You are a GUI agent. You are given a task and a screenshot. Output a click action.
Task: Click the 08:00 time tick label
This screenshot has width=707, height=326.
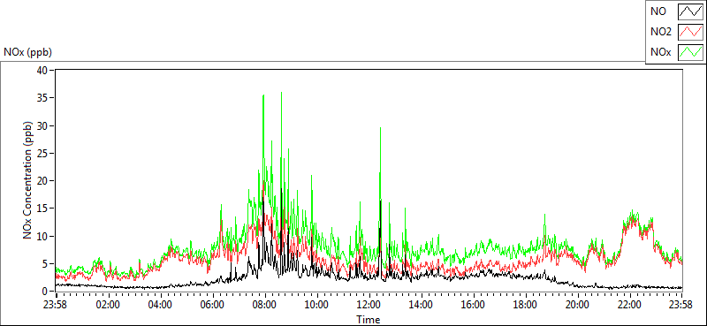coord(264,304)
